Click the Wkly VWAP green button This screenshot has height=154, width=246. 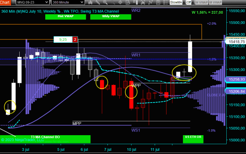click(x=111, y=17)
